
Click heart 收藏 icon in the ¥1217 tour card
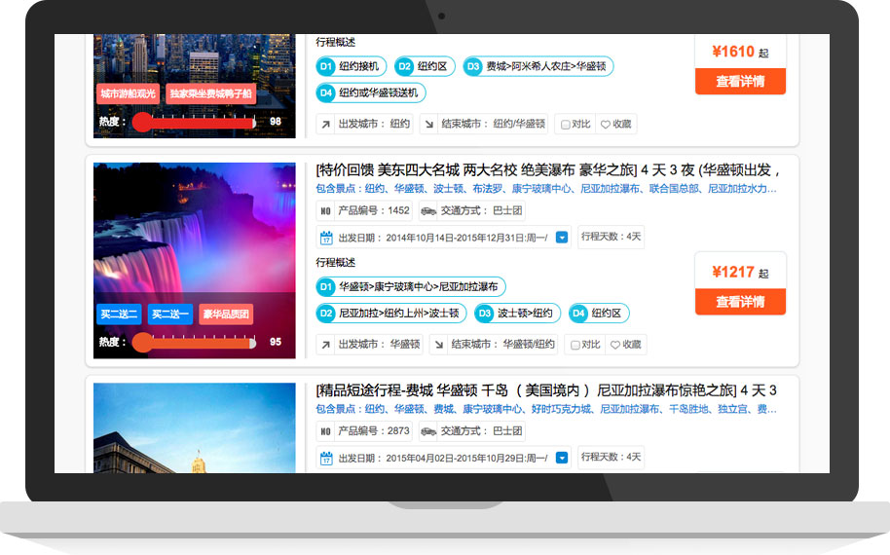click(x=615, y=345)
